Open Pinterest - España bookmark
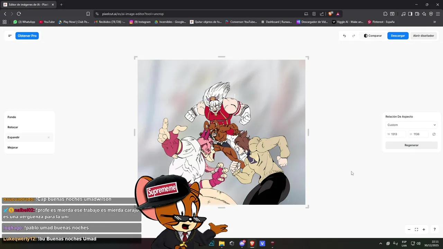443x249 pixels. [381, 22]
